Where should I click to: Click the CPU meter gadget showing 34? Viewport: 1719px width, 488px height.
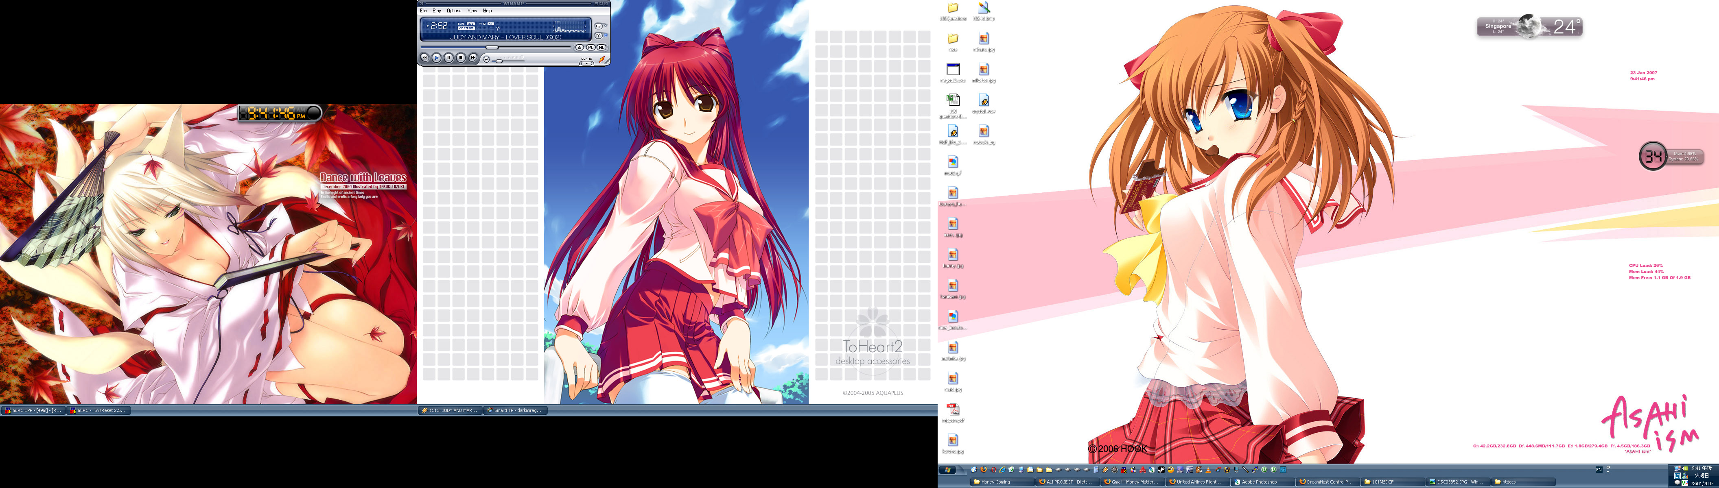pyautogui.click(x=1653, y=156)
